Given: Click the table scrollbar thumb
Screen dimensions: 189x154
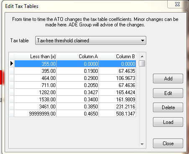Looking at the screenshot, I should [142, 64].
